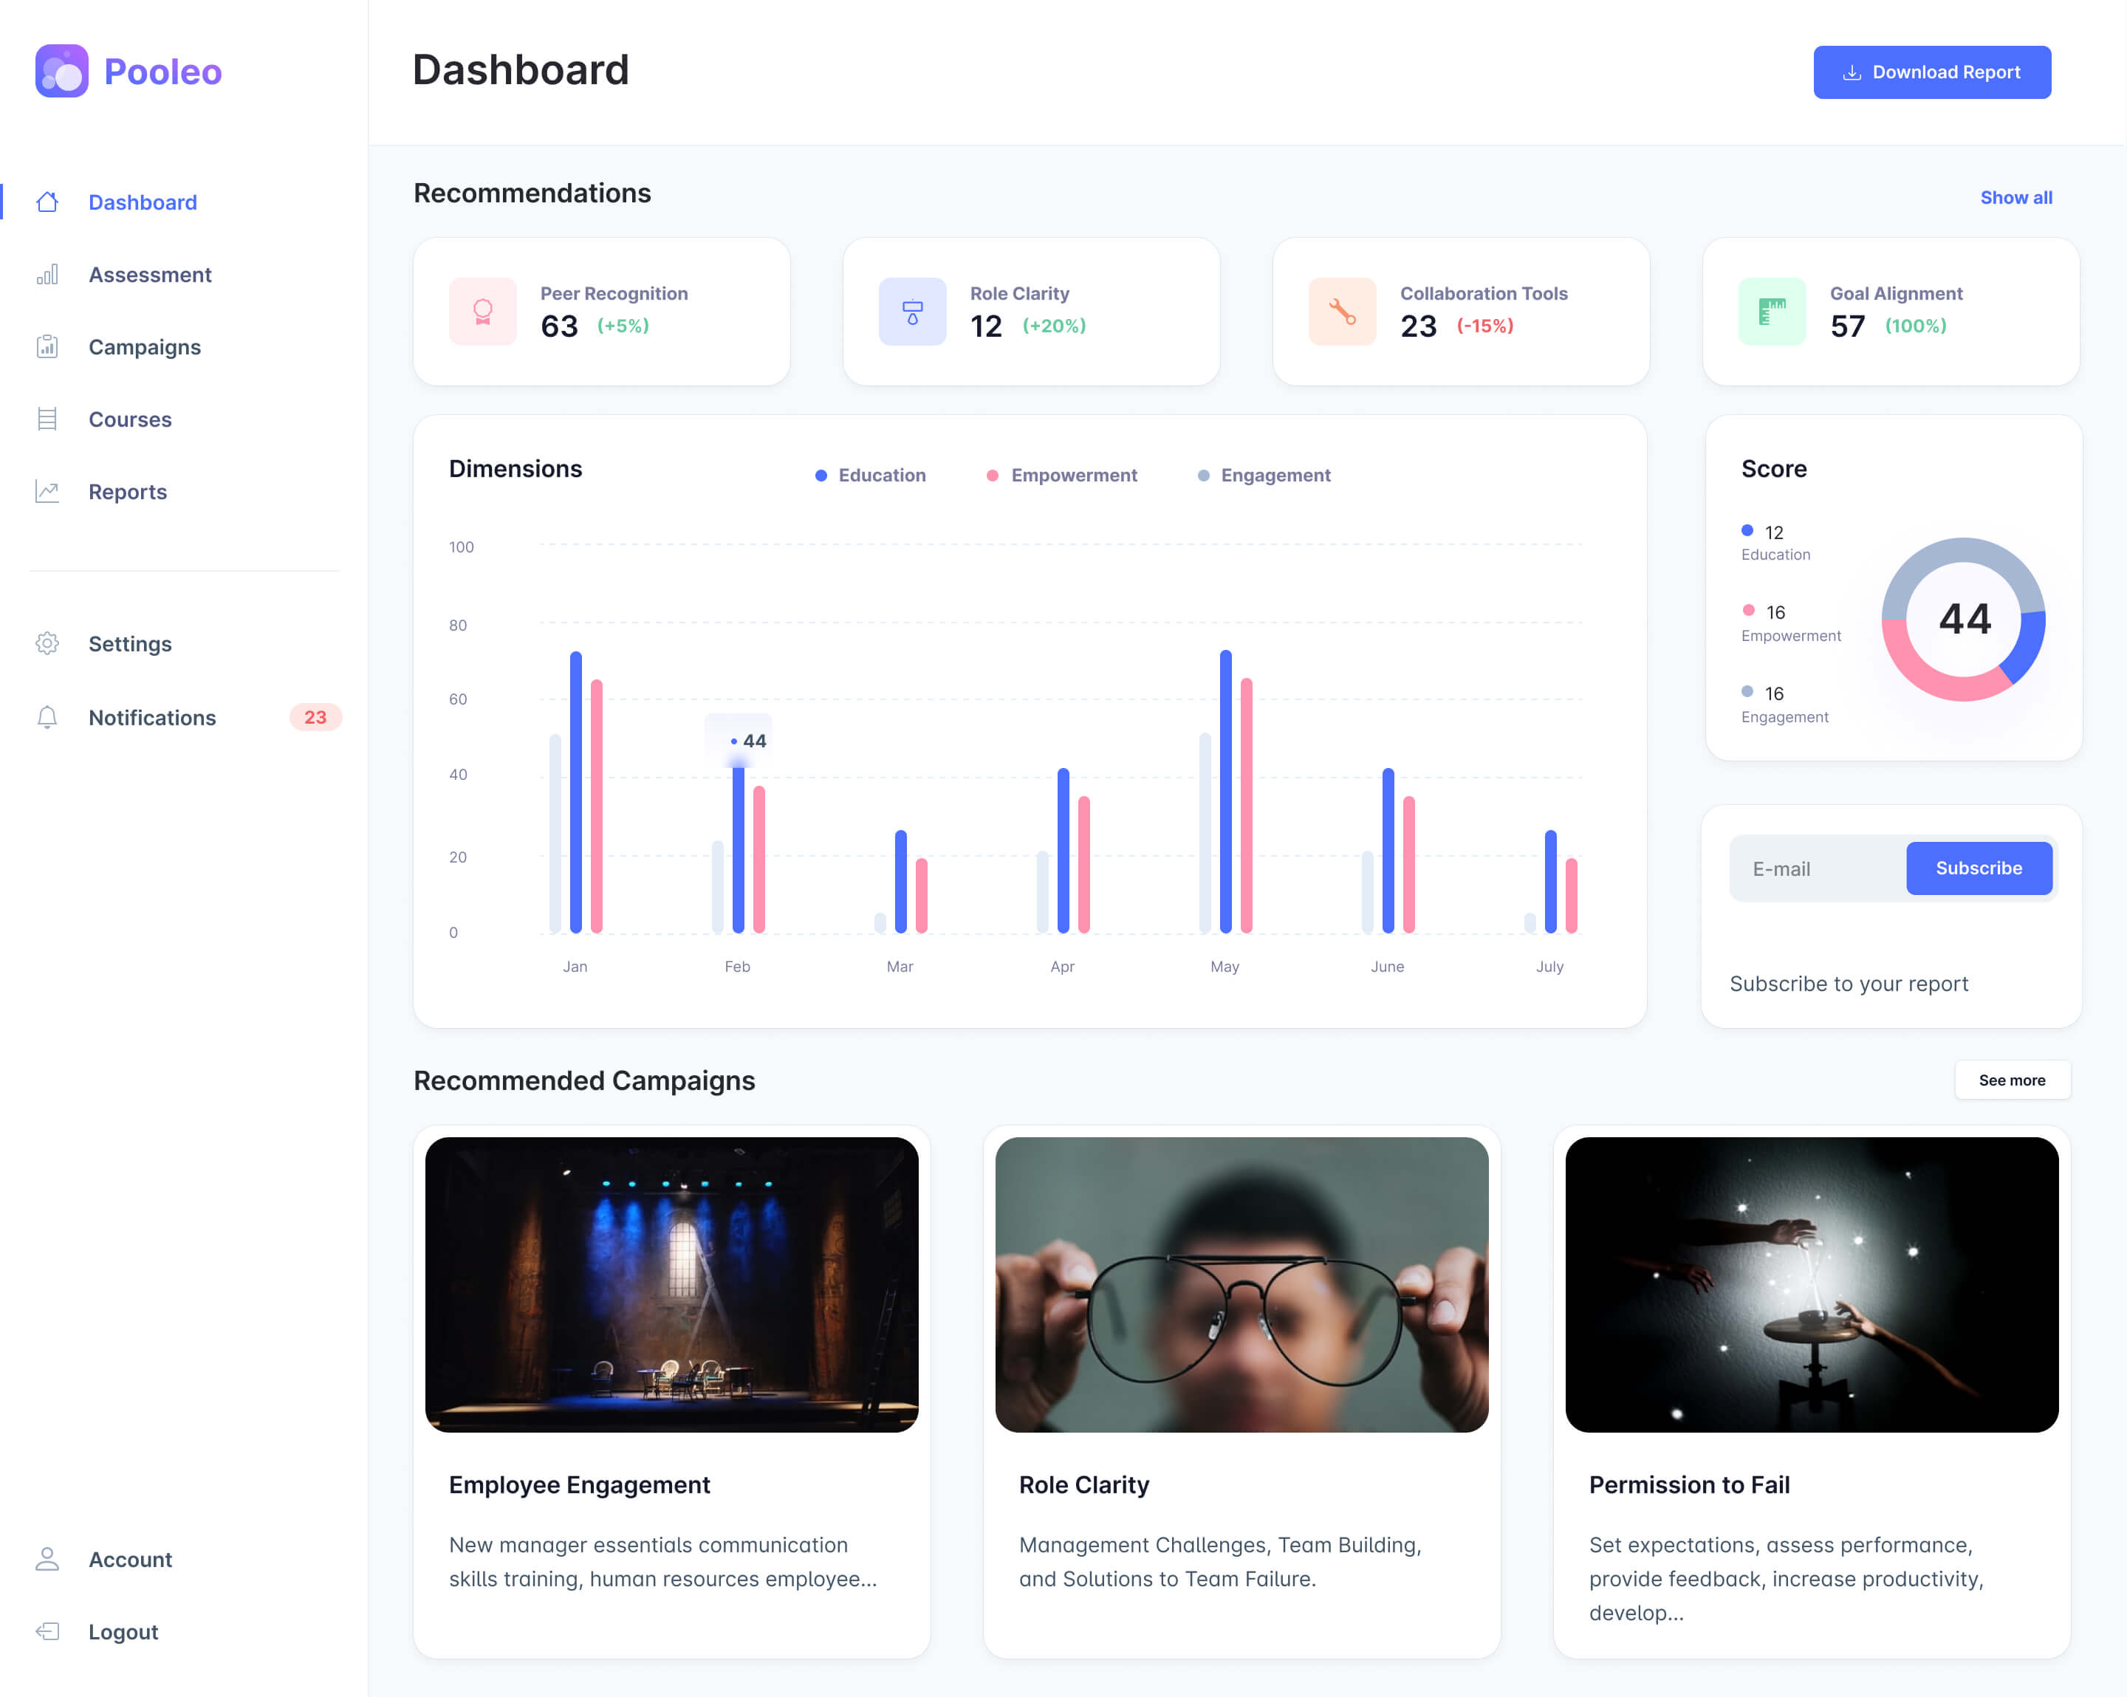Open the Account page
This screenshot has height=1697, width=2127.
click(130, 1559)
